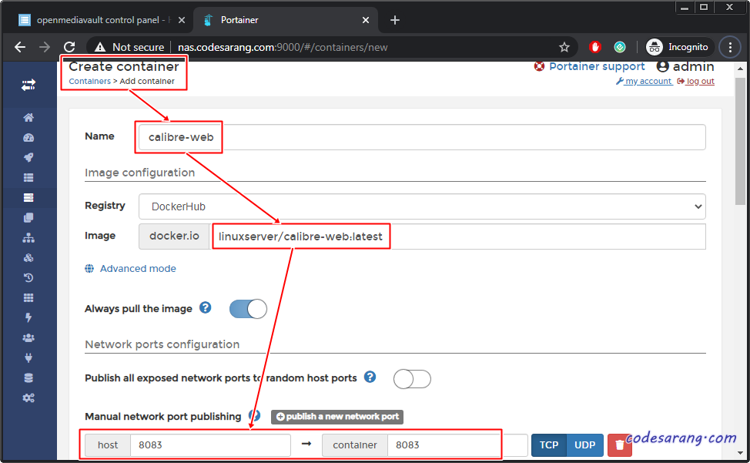
Task: Click the container port 8083 field
Action: click(457, 445)
